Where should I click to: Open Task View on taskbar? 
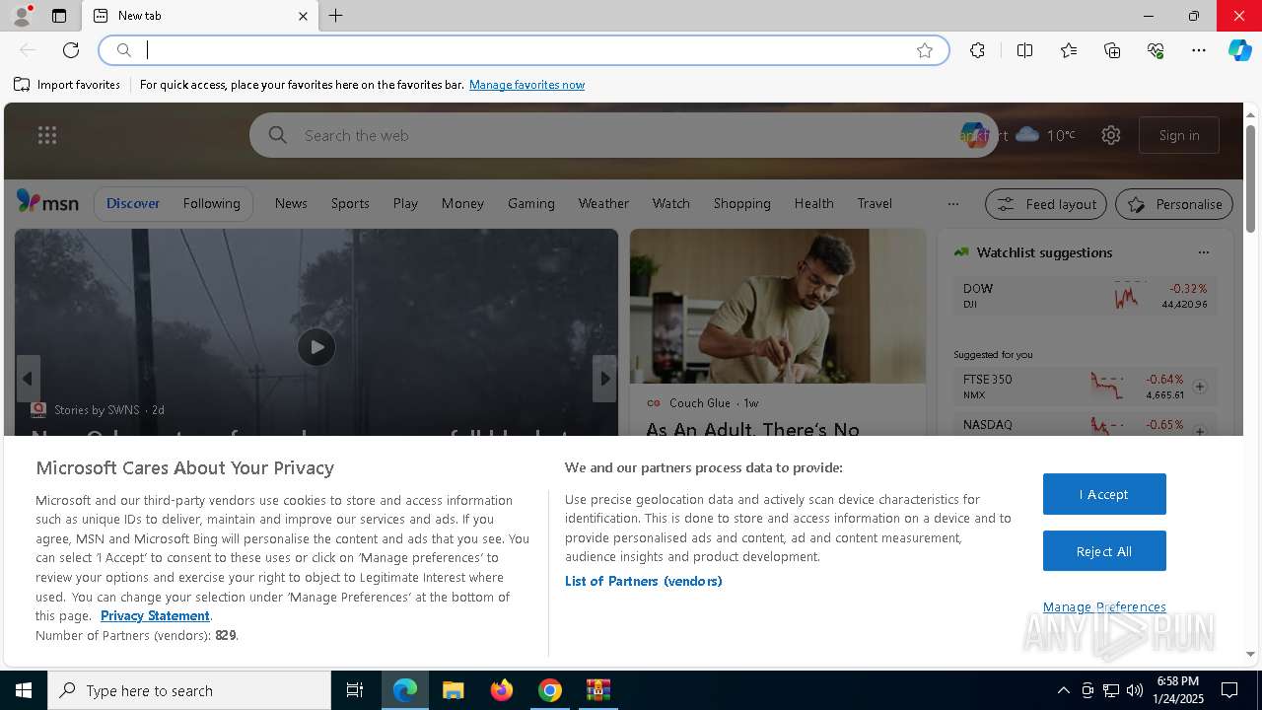355,690
